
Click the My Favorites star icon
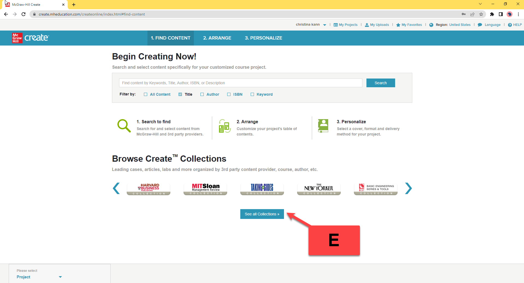[x=398, y=25]
